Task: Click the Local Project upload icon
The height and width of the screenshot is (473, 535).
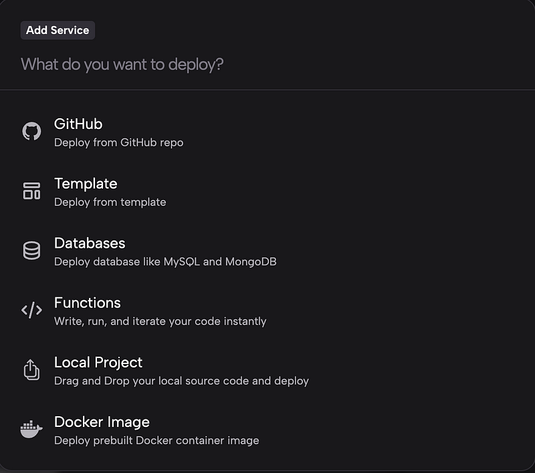Action: [x=31, y=369]
